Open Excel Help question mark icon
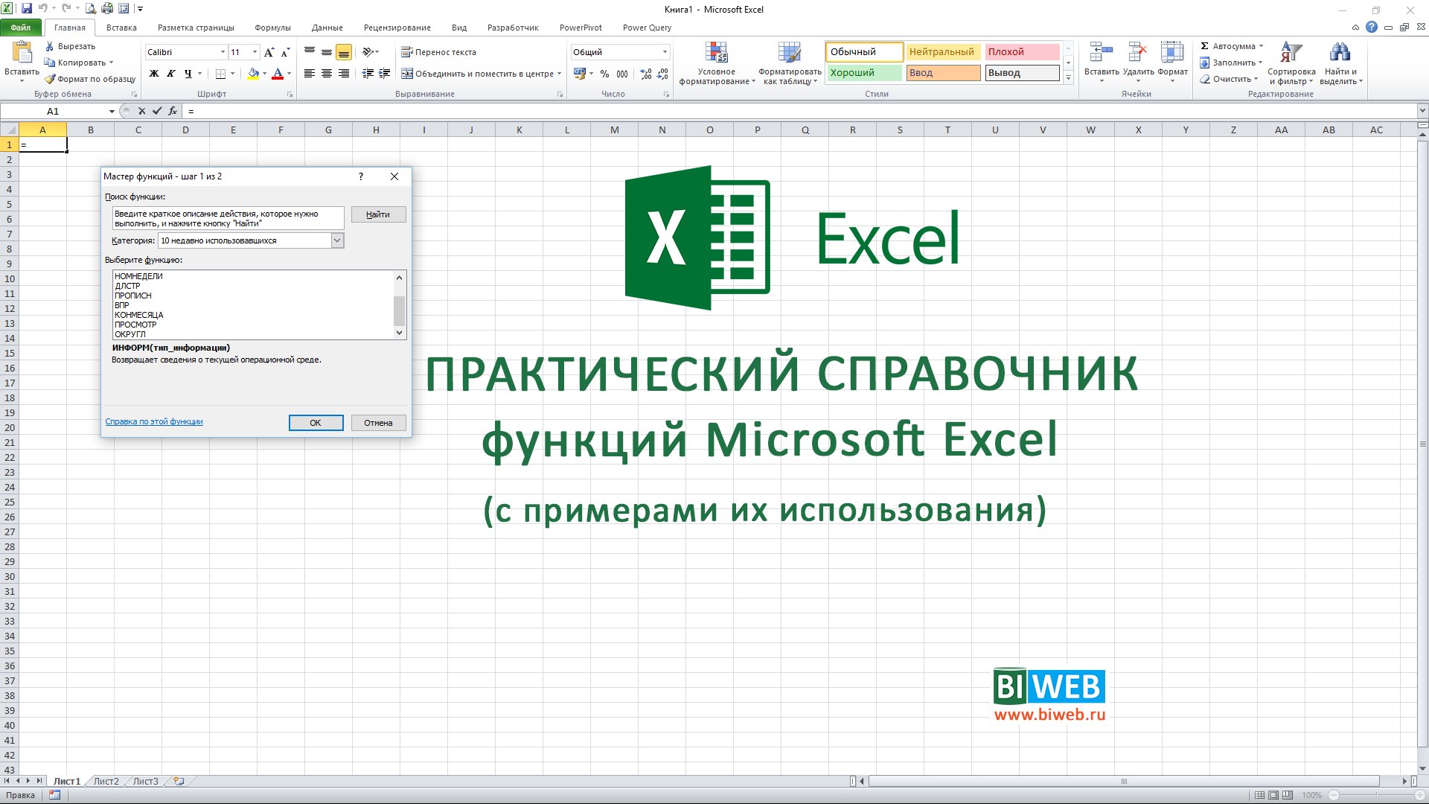Image resolution: width=1429 pixels, height=804 pixels. point(1372,27)
